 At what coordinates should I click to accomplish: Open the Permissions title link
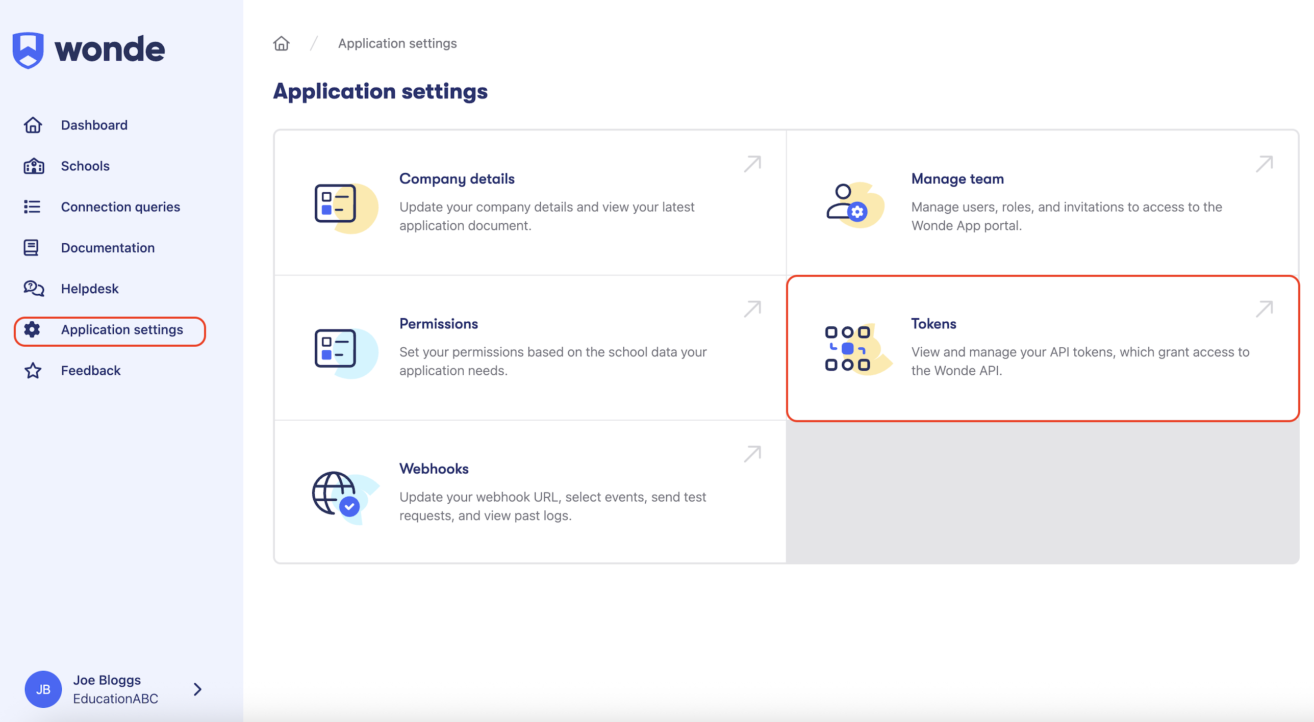[438, 324]
